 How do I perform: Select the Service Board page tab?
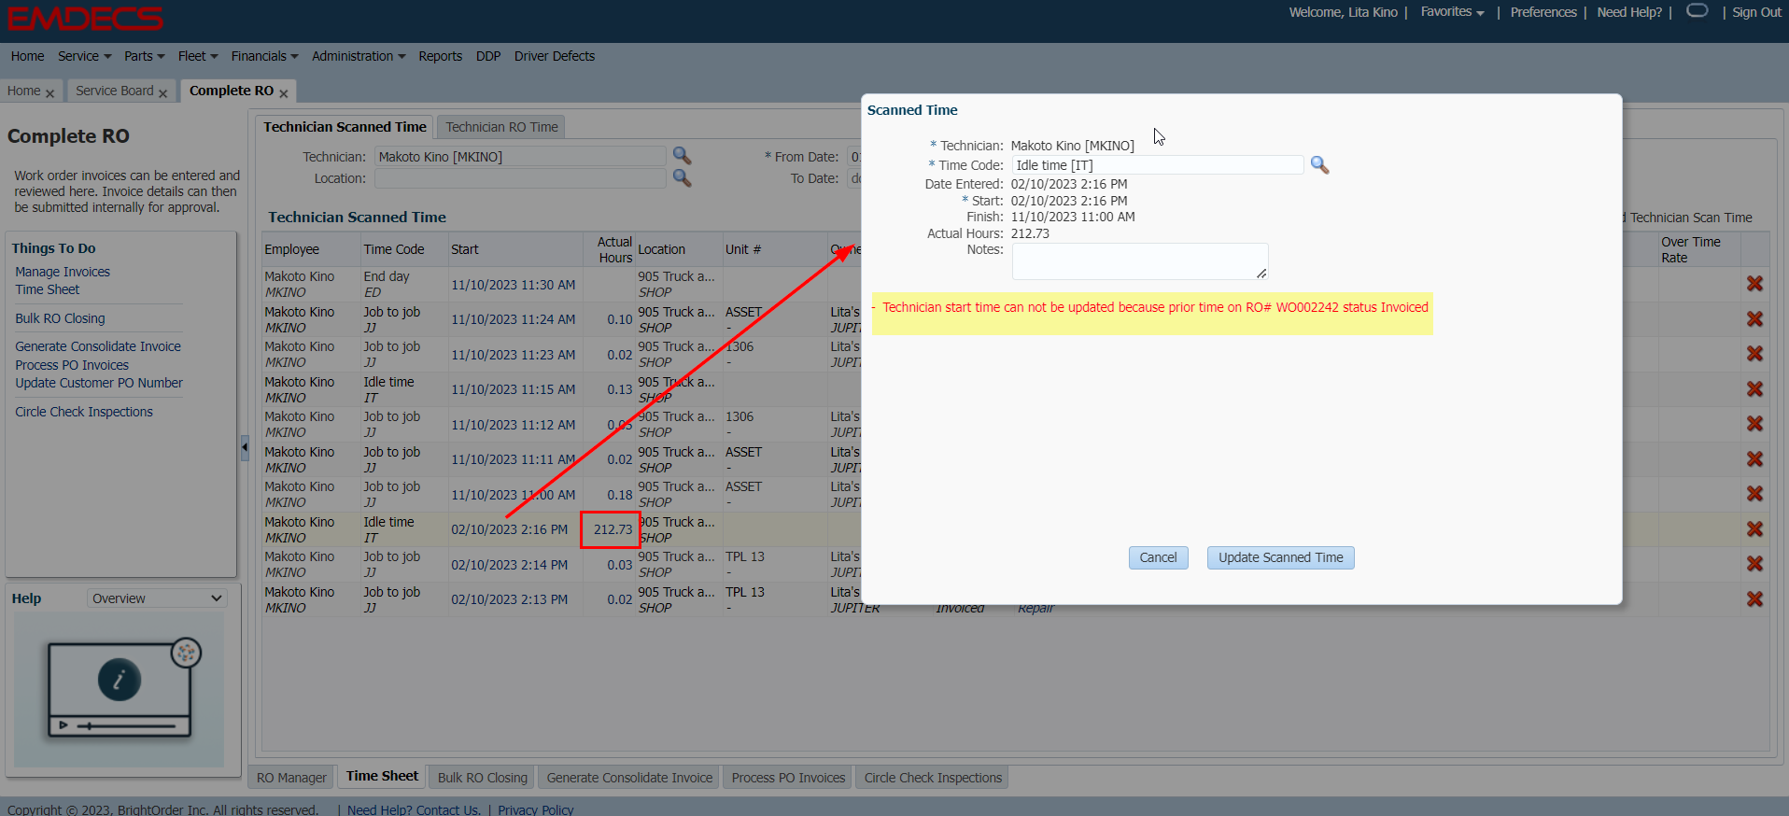point(115,91)
